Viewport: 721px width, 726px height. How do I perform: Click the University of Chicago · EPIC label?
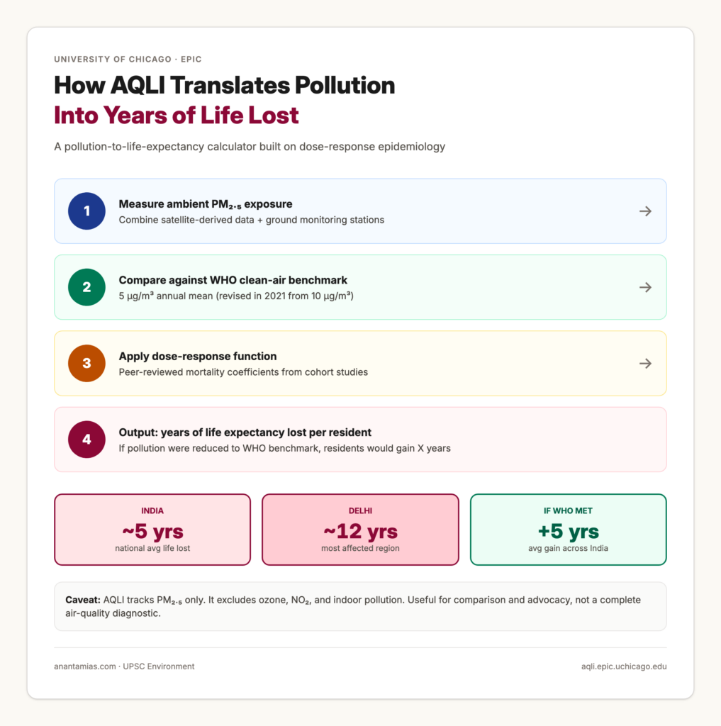(x=128, y=60)
